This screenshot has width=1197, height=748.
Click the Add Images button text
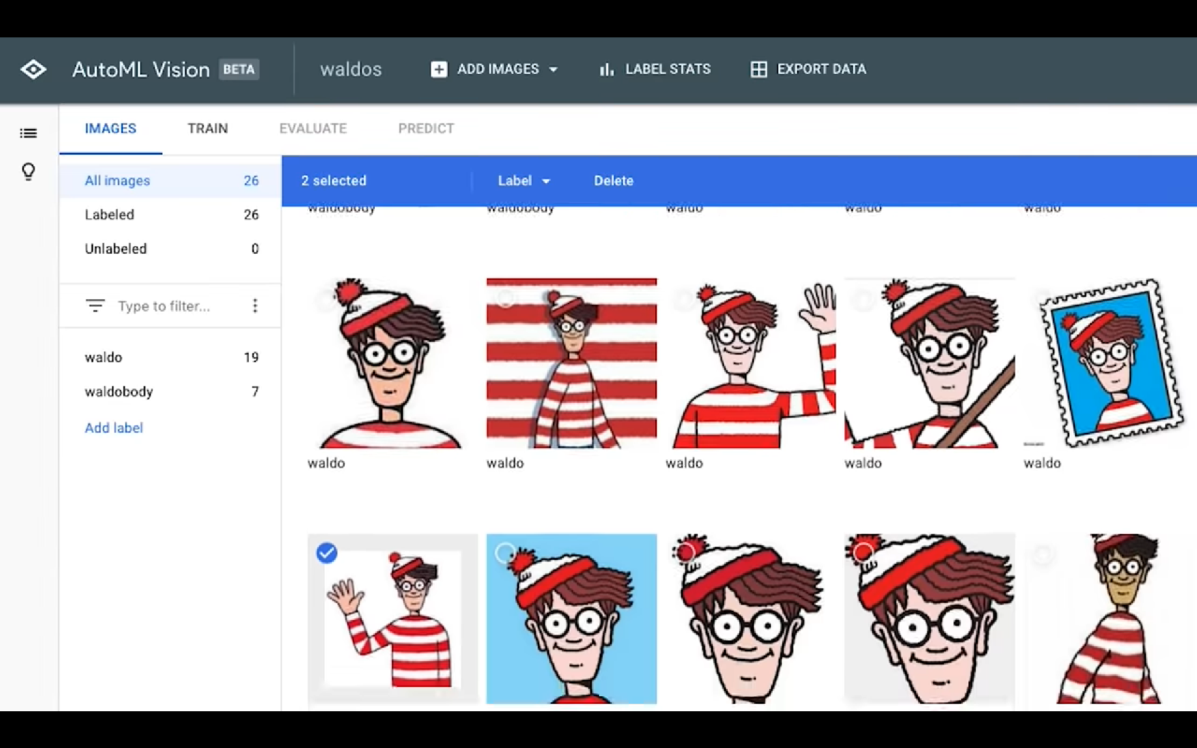click(498, 69)
